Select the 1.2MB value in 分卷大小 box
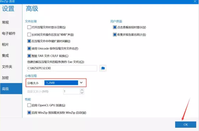This screenshot has width=199, height=131. point(61,83)
